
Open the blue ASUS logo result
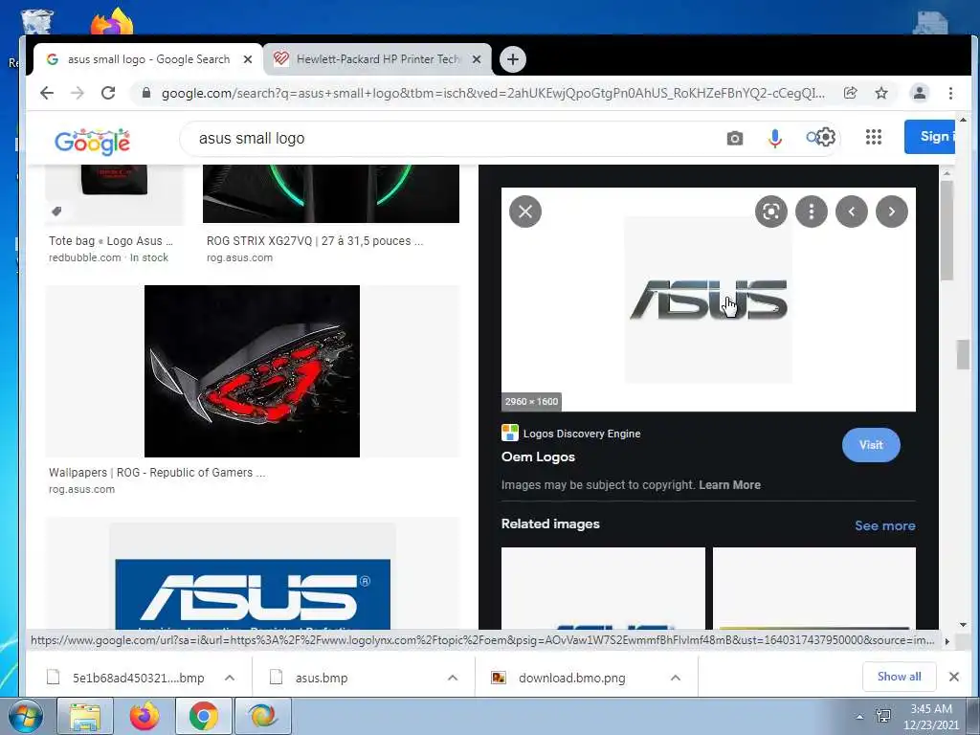pyautogui.click(x=253, y=593)
